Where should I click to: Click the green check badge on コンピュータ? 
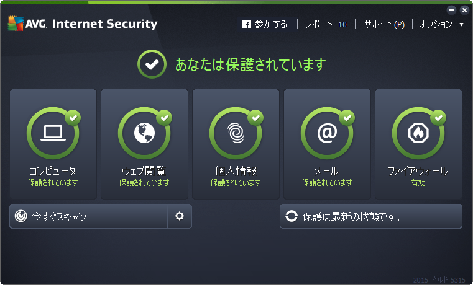73,118
